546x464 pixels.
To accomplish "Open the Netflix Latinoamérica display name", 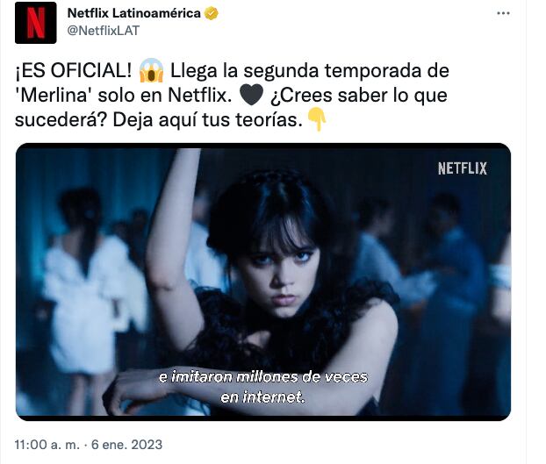I will point(134,13).
